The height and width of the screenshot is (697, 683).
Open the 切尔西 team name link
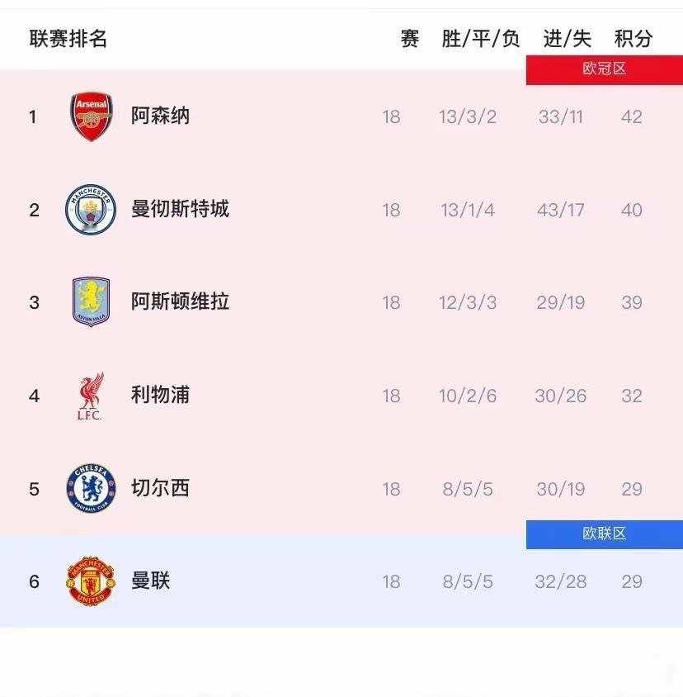coord(160,488)
